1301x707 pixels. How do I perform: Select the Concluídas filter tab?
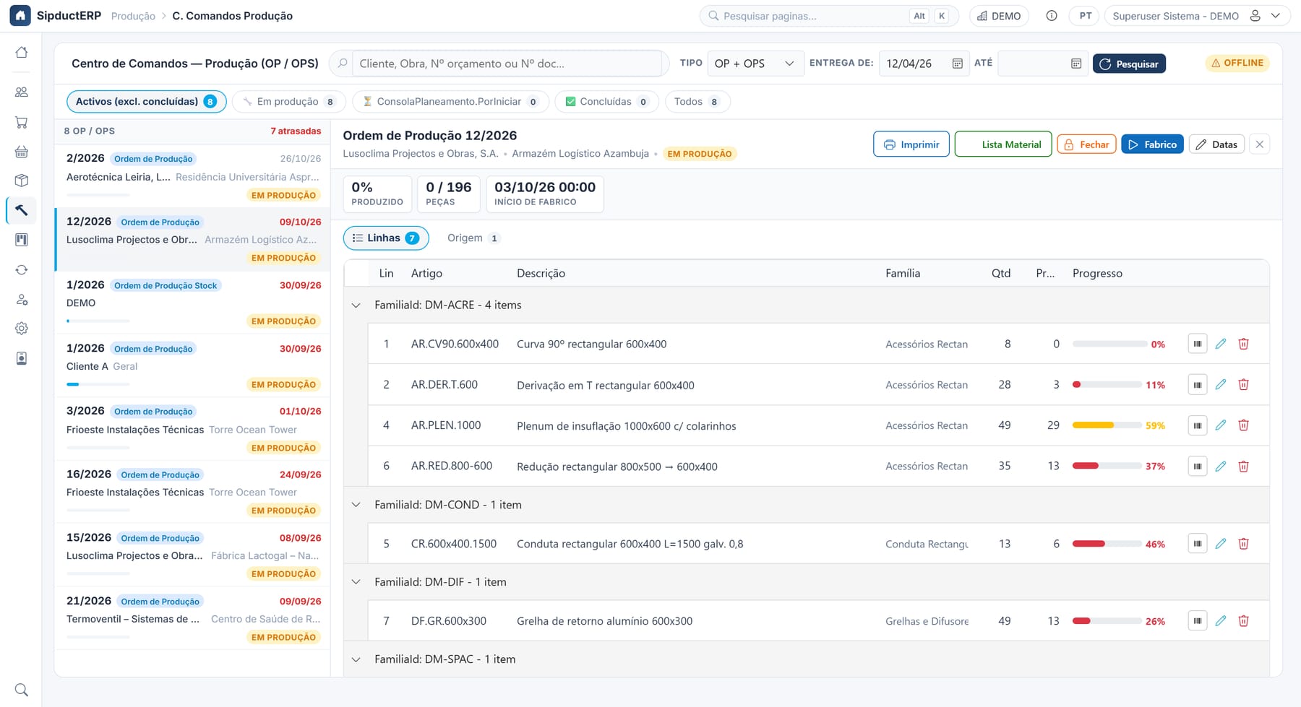click(x=607, y=102)
